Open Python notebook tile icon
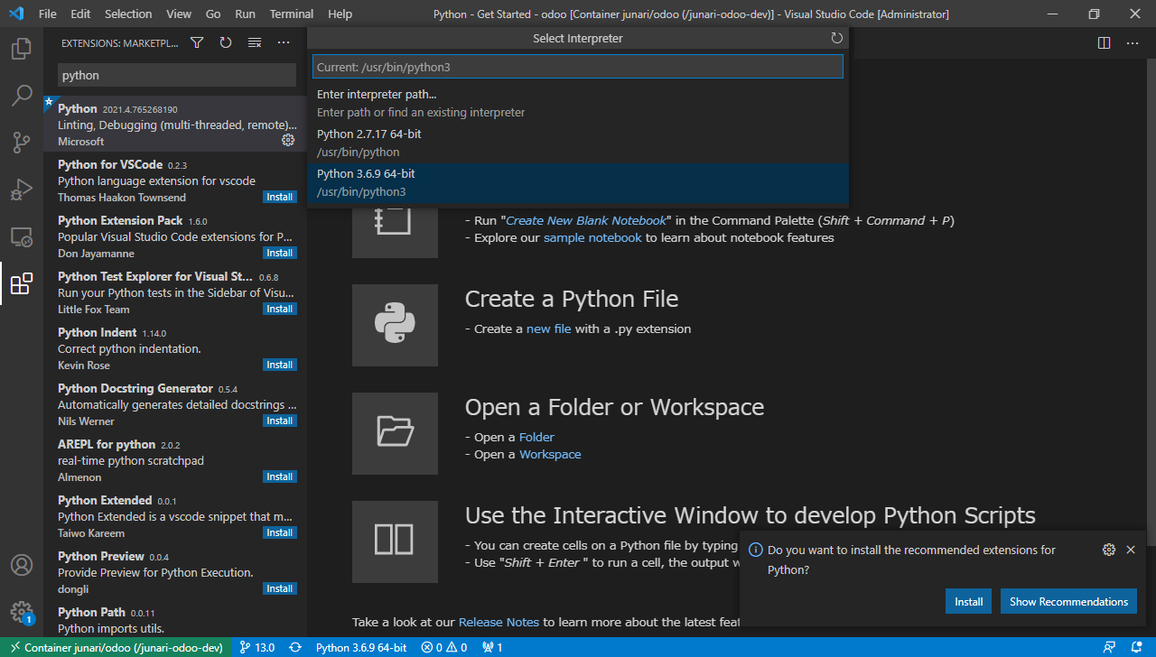This screenshot has height=657, width=1156. (x=395, y=219)
